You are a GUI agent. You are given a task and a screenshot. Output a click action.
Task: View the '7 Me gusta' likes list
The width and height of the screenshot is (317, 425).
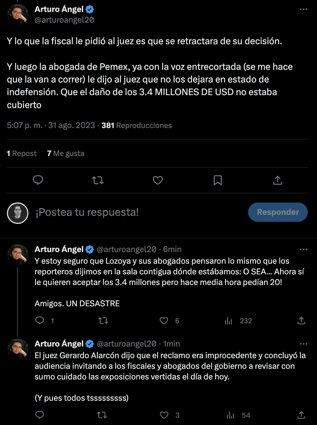[x=66, y=153]
